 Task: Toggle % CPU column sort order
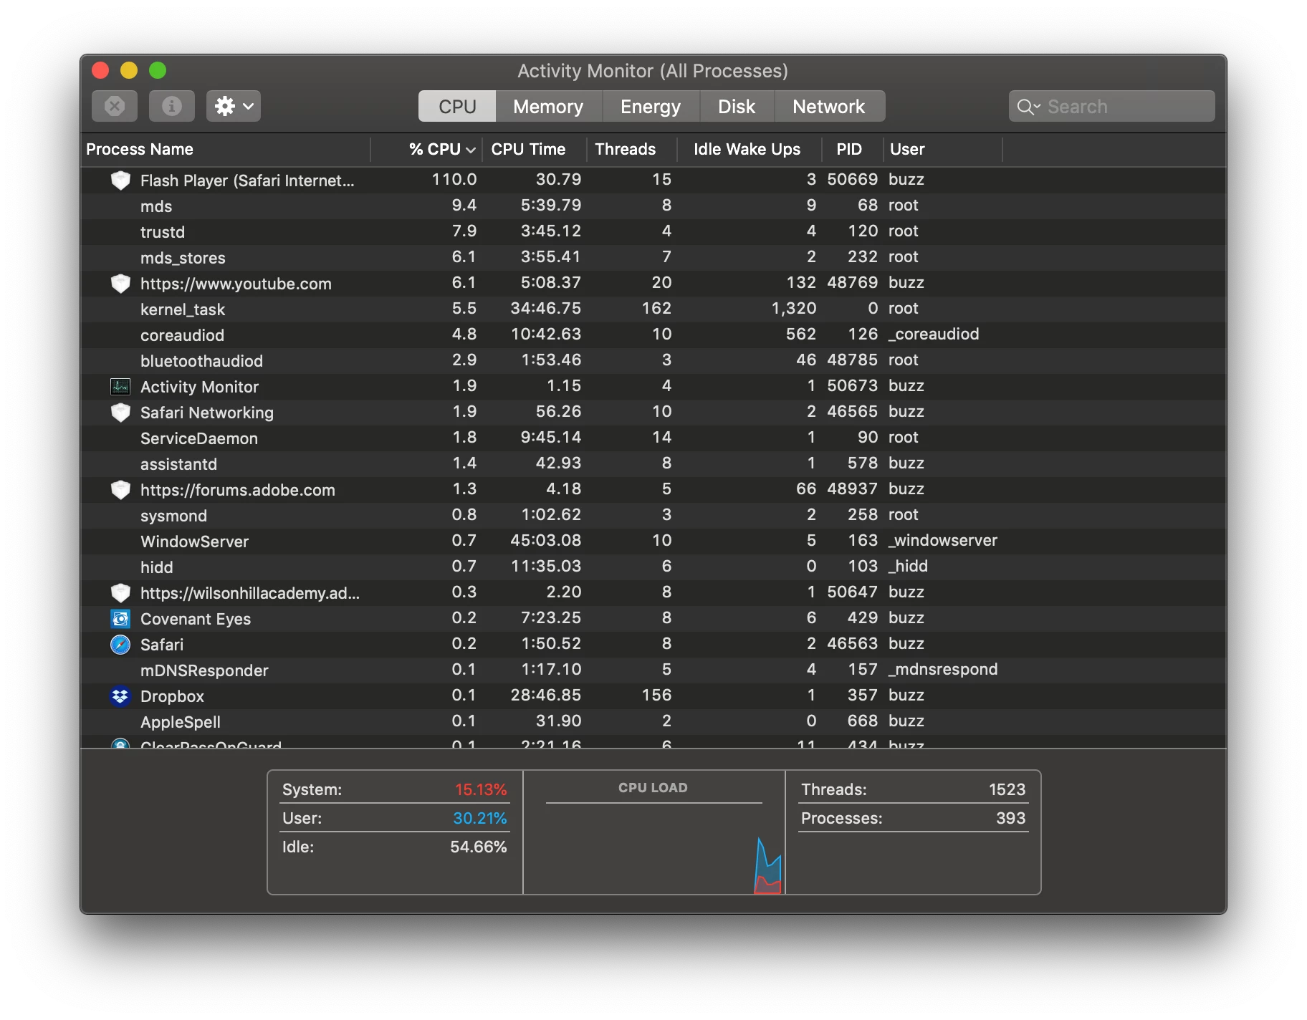[426, 149]
